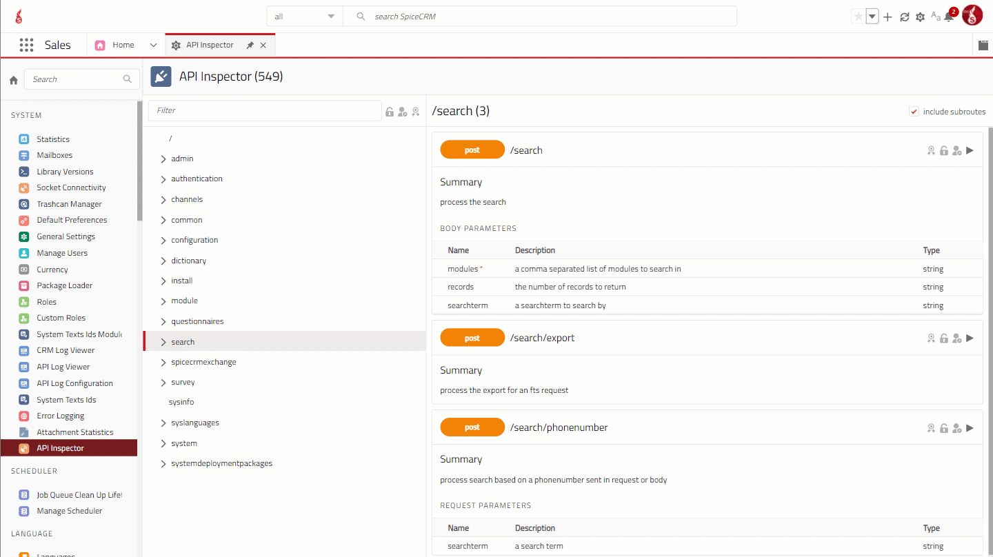Viewport: 993px width, 557px height.
Task: Toggle the include subroutes checkbox
Action: click(x=914, y=112)
